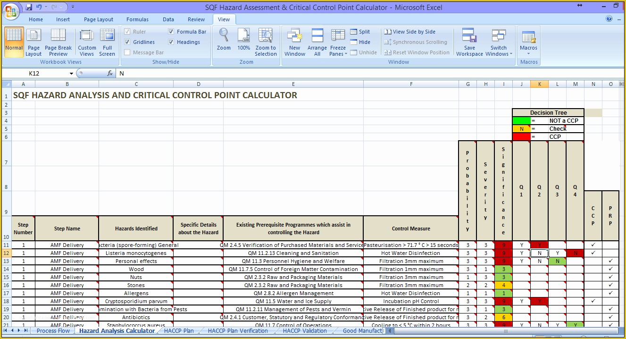Select column E header
The width and height of the screenshot is (626, 339).
[x=293, y=84]
